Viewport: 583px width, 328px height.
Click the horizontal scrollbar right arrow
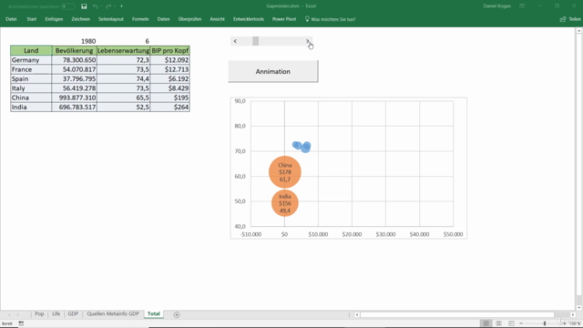click(x=573, y=314)
